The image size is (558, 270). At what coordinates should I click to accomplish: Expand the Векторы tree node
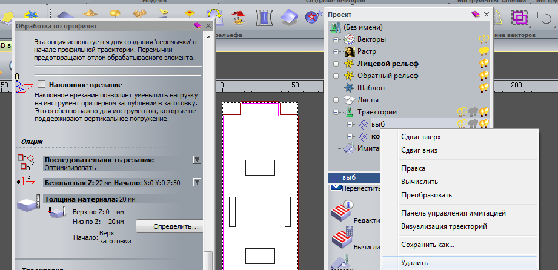coord(336,39)
